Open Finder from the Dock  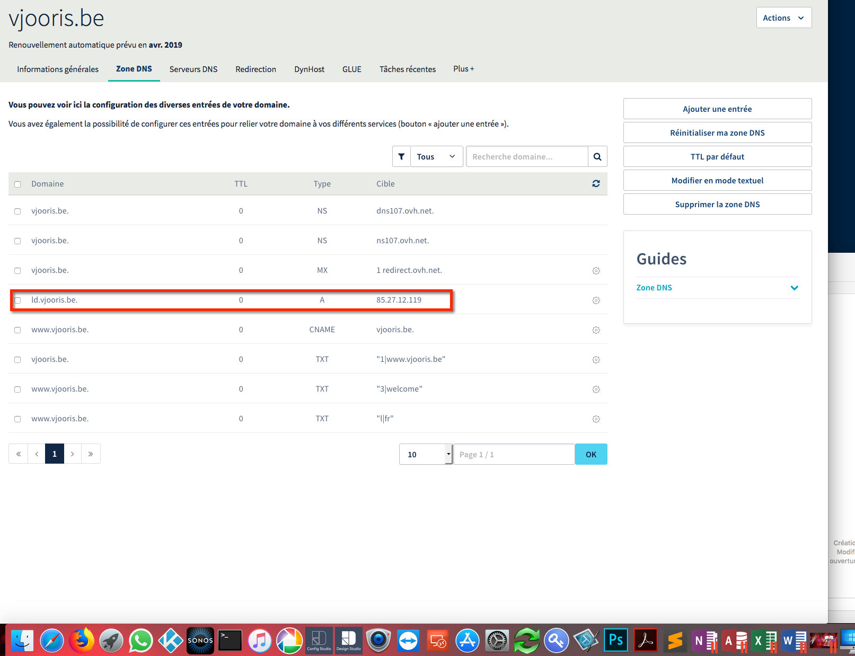click(22, 641)
